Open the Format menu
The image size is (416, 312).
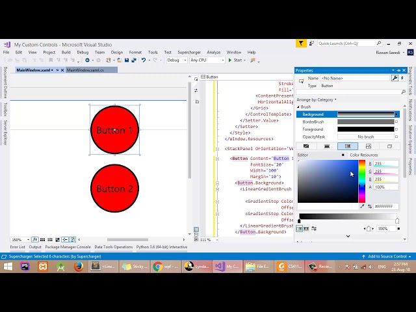135,52
